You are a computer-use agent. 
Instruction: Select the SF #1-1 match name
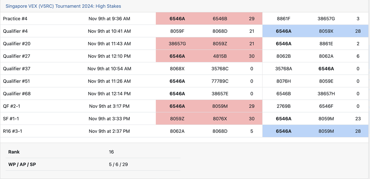(x=11, y=119)
